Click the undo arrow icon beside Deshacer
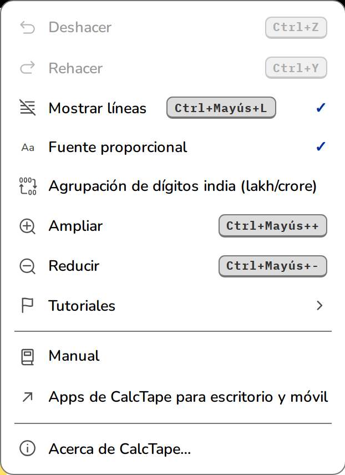The height and width of the screenshot is (475, 345). (28, 28)
